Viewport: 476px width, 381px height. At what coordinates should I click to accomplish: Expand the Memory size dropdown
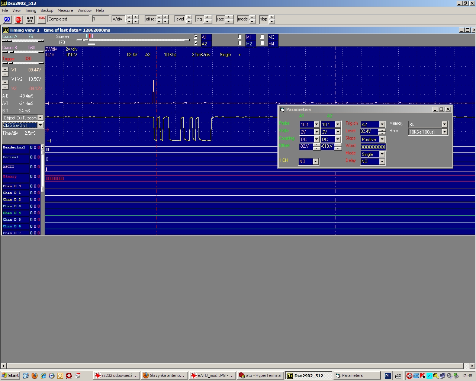pos(444,125)
